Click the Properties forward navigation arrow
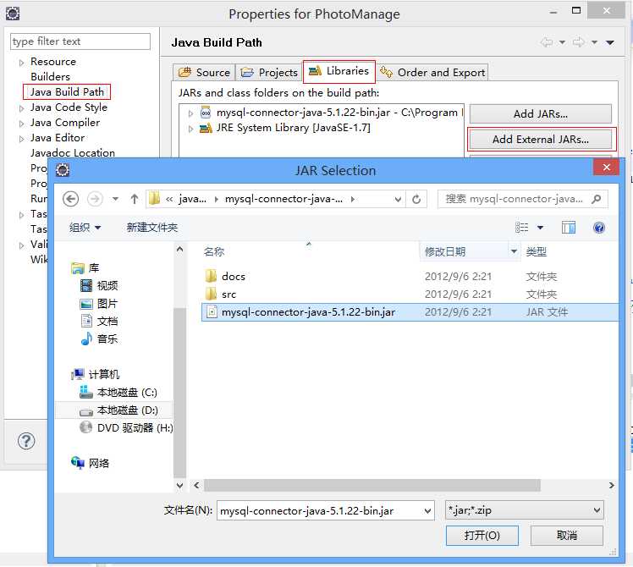Screen dimensions: 633x567 [x=579, y=42]
